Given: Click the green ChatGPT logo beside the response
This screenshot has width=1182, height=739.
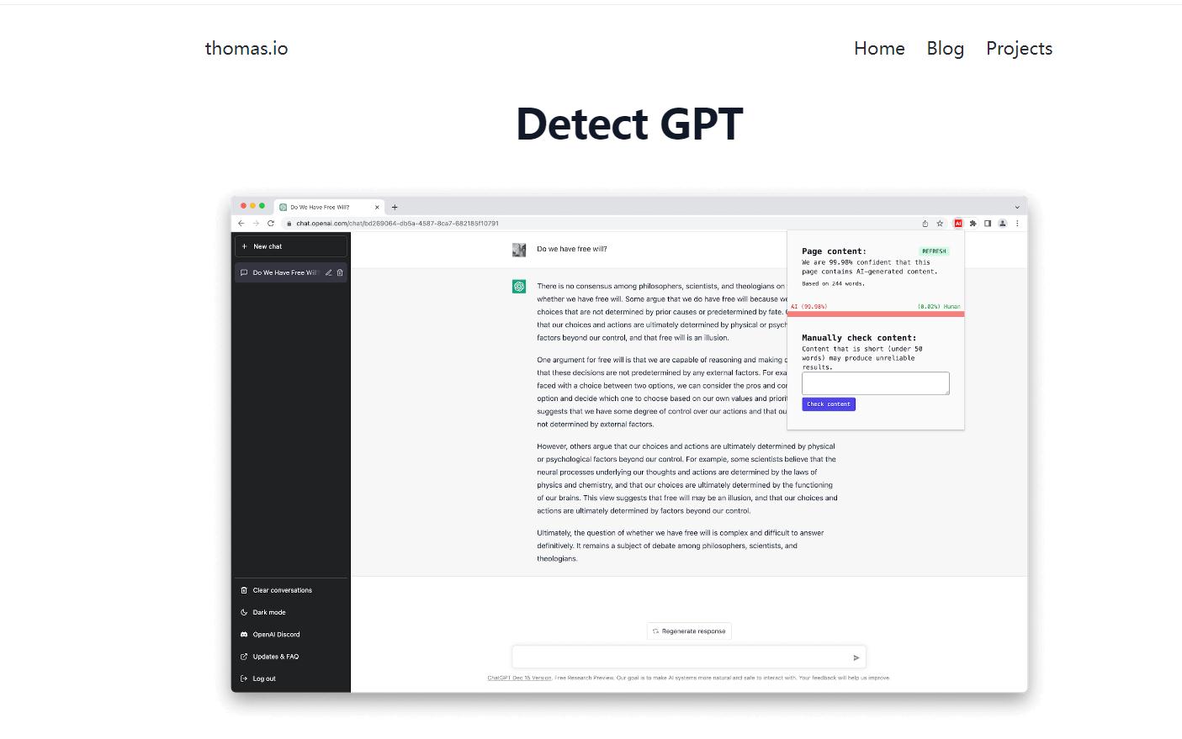Looking at the screenshot, I should click(519, 287).
